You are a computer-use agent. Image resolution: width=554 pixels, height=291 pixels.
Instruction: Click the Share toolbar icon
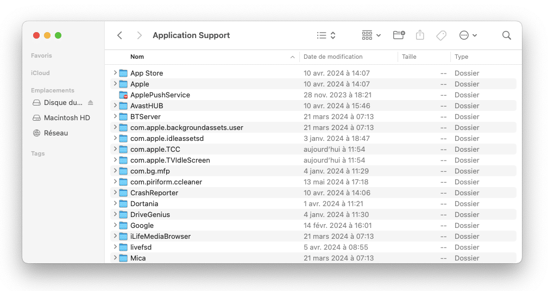[420, 35]
